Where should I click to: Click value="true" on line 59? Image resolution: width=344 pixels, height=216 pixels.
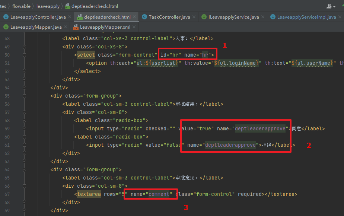tap(196, 128)
